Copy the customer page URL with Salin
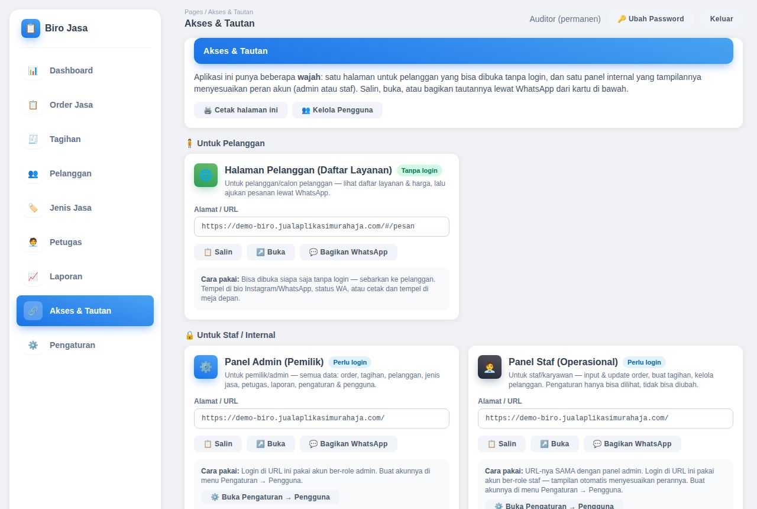Image resolution: width=757 pixels, height=509 pixels. [x=218, y=252]
